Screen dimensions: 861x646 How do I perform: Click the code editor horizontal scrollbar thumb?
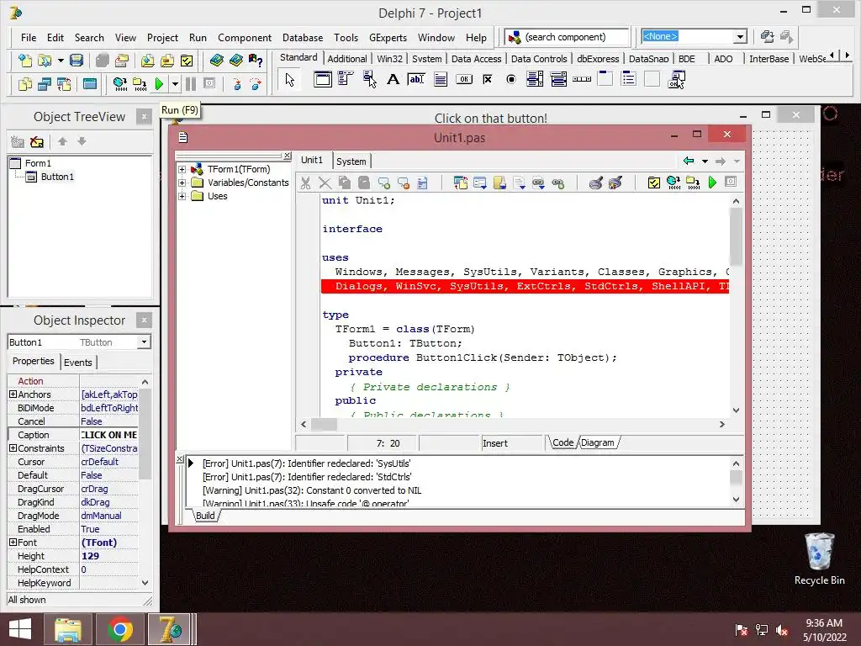click(324, 424)
